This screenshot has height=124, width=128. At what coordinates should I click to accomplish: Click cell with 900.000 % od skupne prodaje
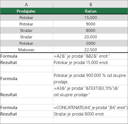tap(90, 78)
